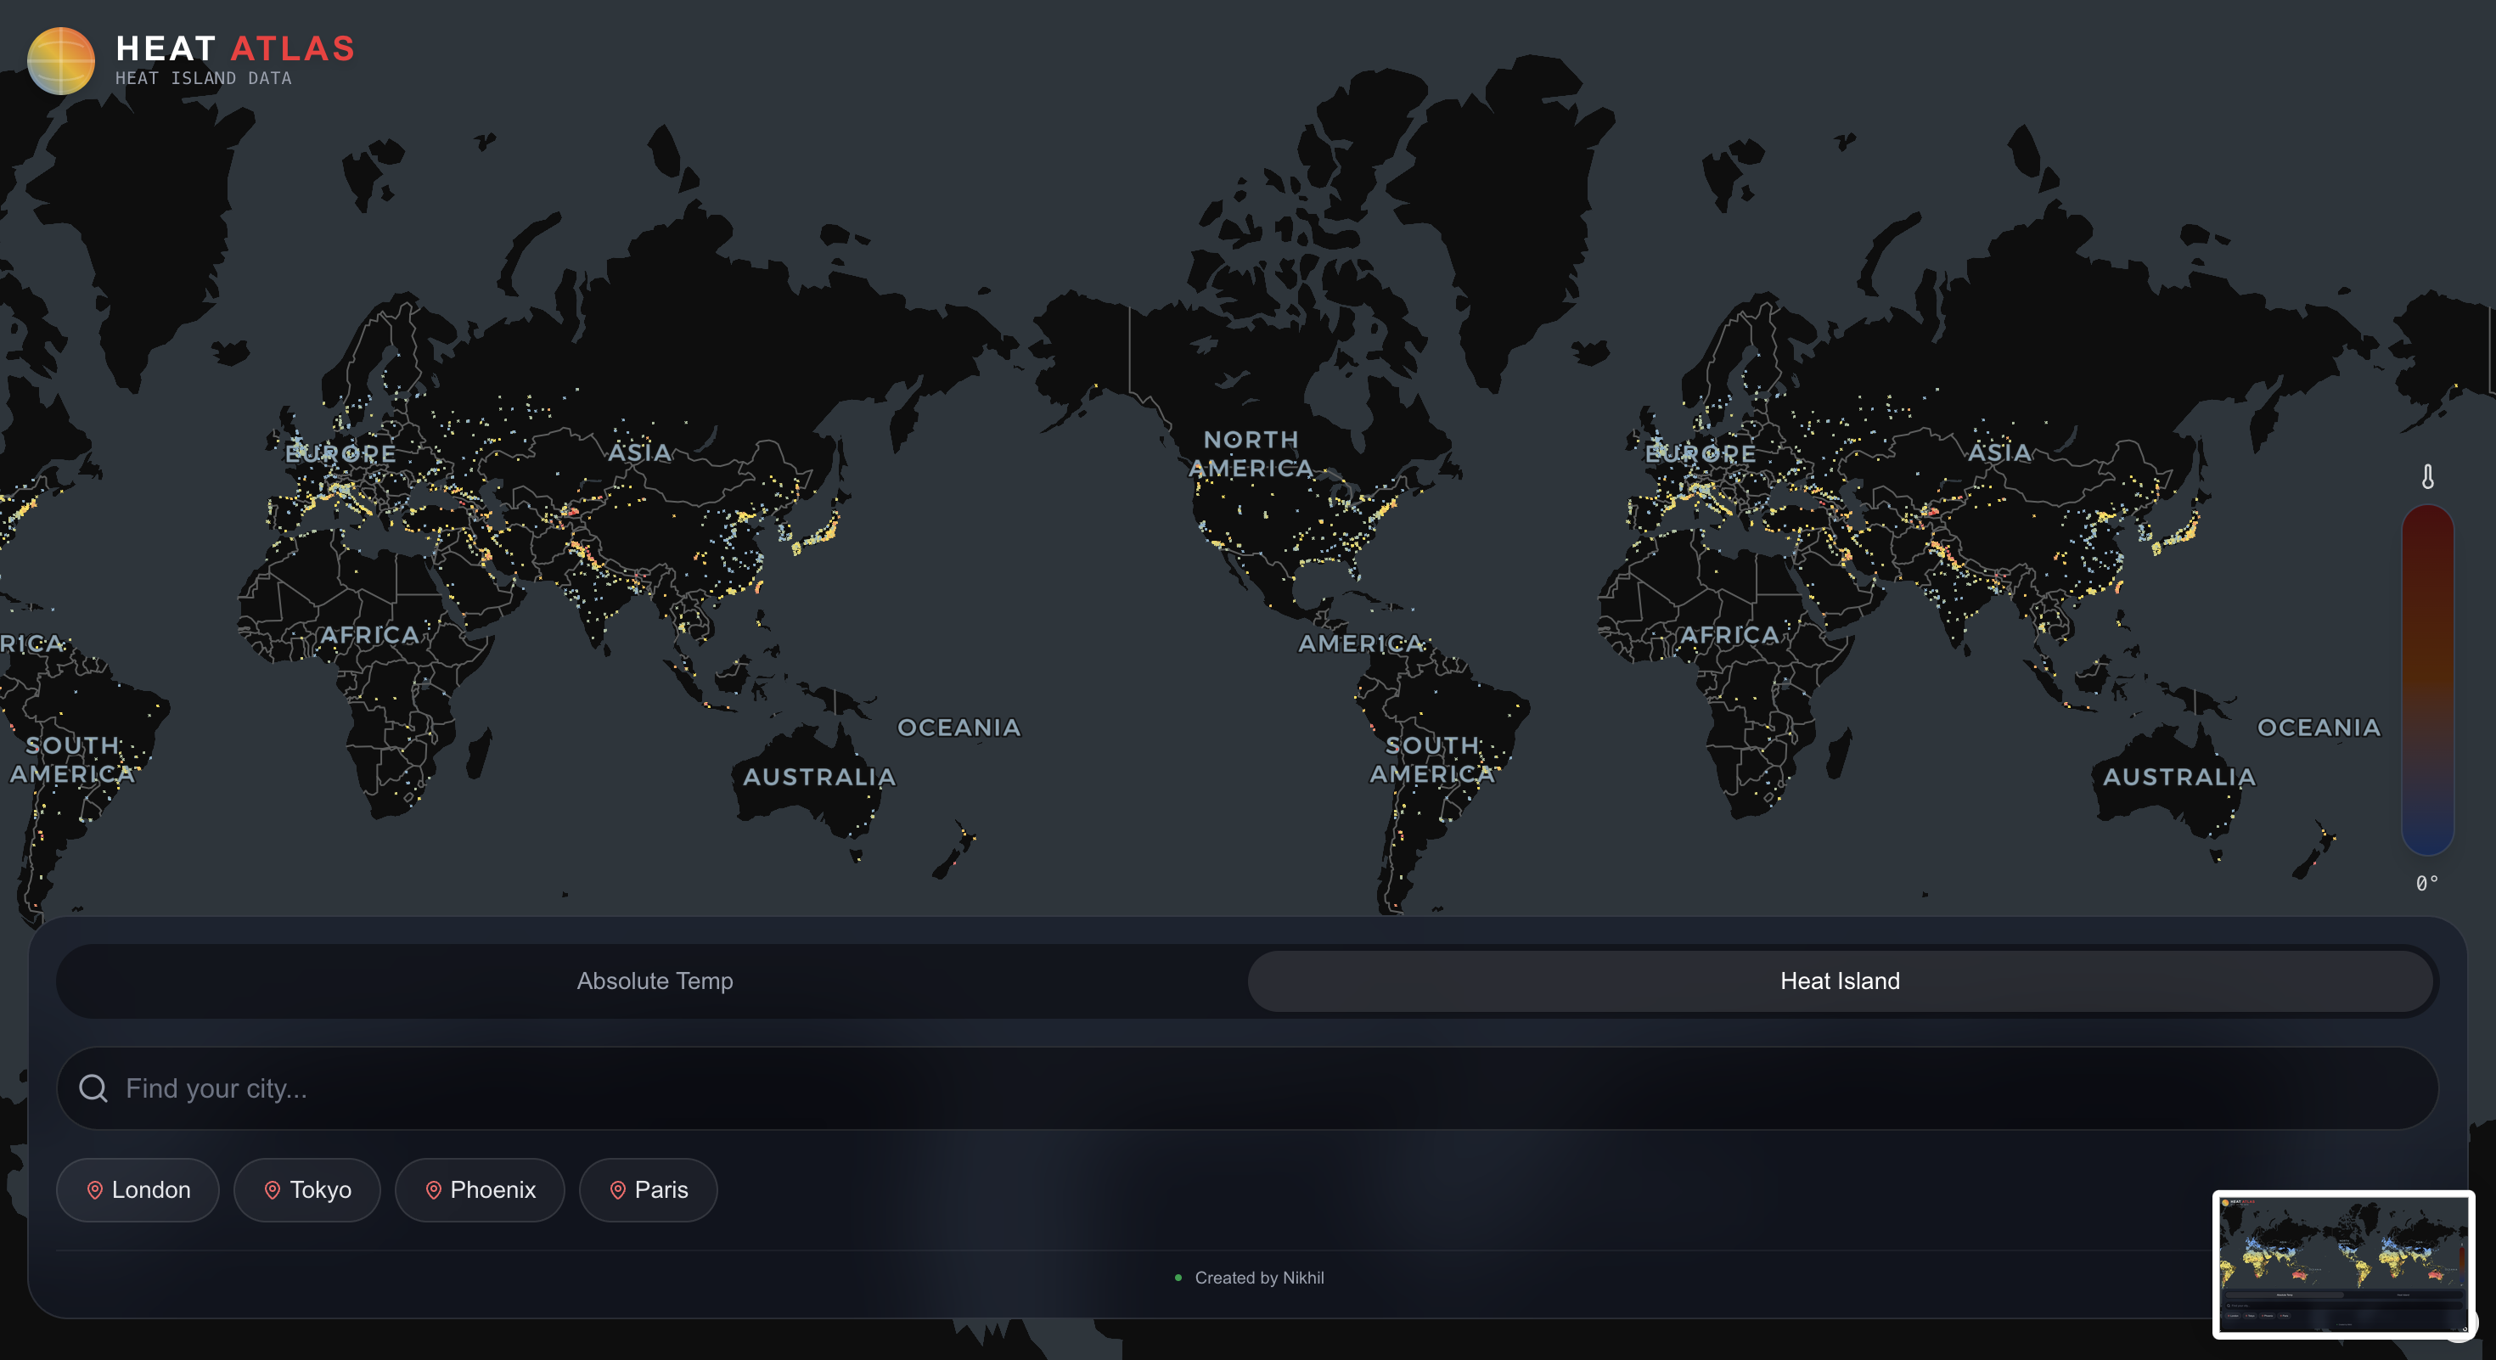Select the Absolute Temp tab segment

[x=655, y=981]
